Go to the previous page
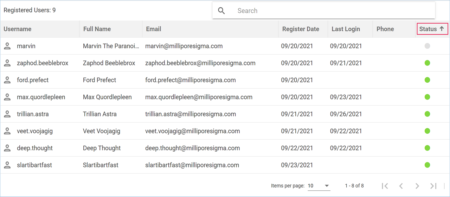Image resolution: width=450 pixels, height=197 pixels. 401,186
